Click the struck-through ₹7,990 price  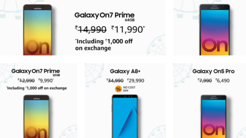coord(204,81)
